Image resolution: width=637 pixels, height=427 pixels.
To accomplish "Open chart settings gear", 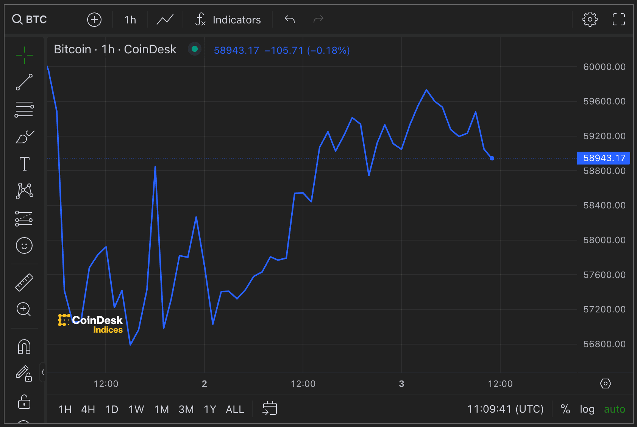I will [590, 19].
